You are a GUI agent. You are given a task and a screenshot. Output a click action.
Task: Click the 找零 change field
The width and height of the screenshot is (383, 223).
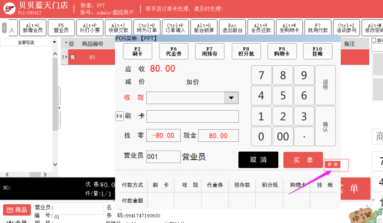(x=163, y=135)
